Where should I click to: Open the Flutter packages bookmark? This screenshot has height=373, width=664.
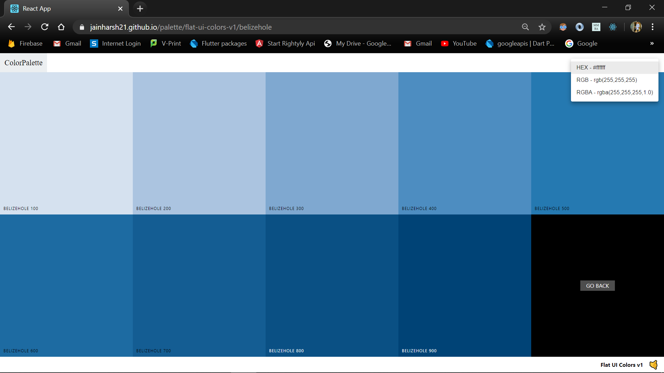(218, 43)
